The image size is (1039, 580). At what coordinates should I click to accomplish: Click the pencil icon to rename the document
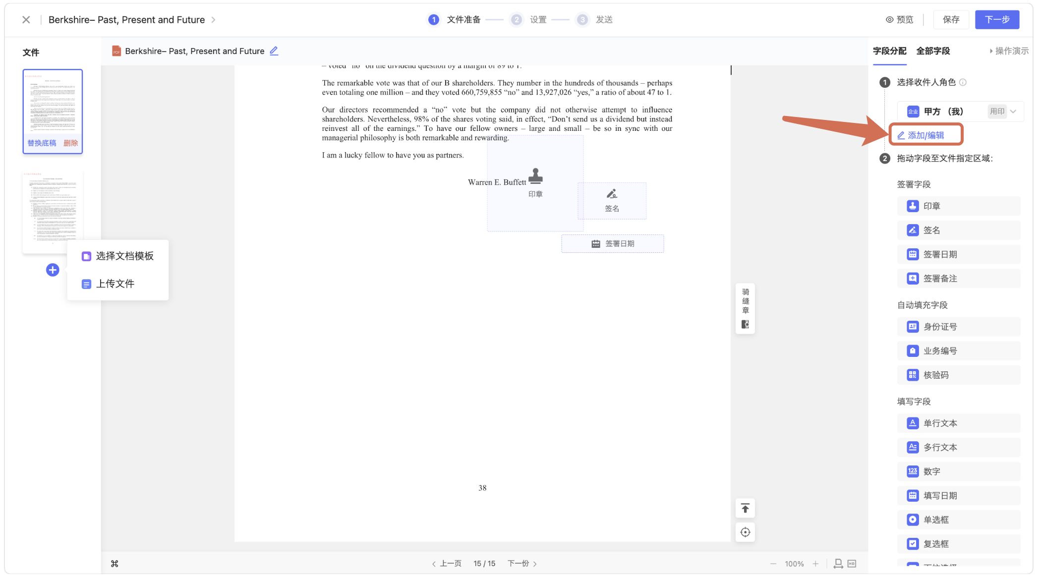pos(274,51)
